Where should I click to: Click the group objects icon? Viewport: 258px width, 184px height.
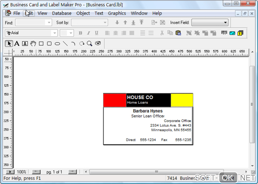coord(189,33)
